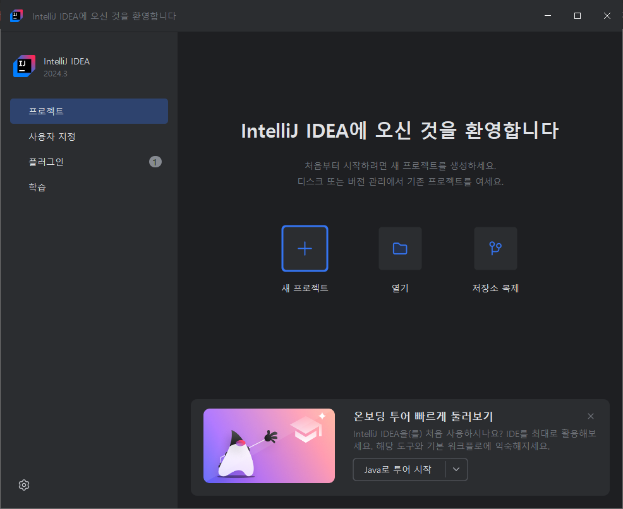This screenshot has width=623, height=509.
Task: Open the 사용자 지정 sidebar tab
Action: [89, 136]
